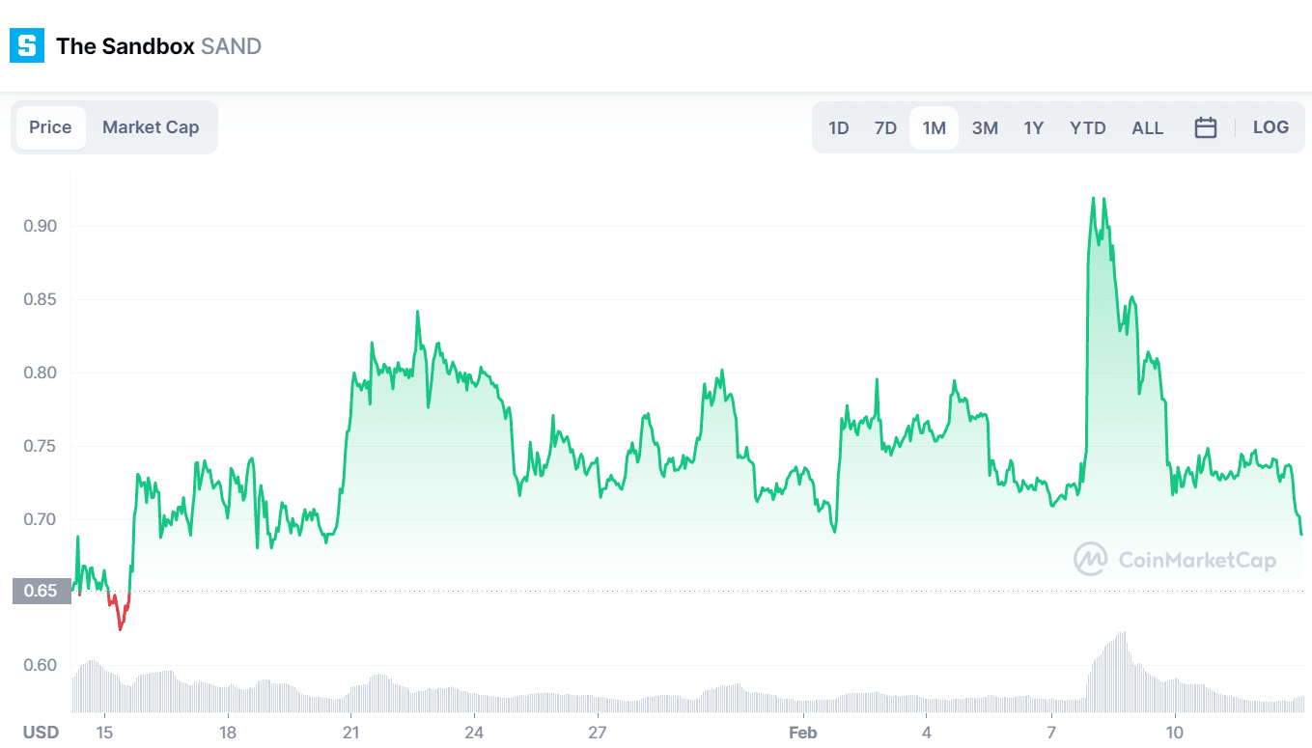Screen dimensions: 1312x748
Task: Select the 1M time range
Action: (934, 127)
